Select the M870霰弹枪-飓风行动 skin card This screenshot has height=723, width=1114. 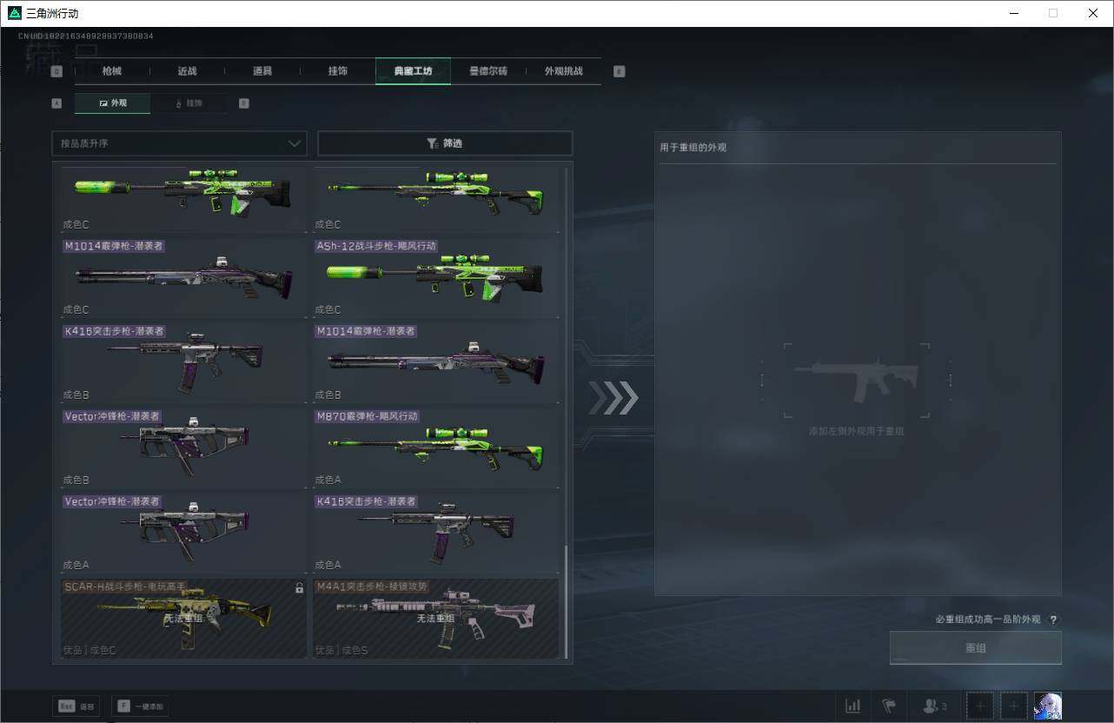[x=436, y=448]
